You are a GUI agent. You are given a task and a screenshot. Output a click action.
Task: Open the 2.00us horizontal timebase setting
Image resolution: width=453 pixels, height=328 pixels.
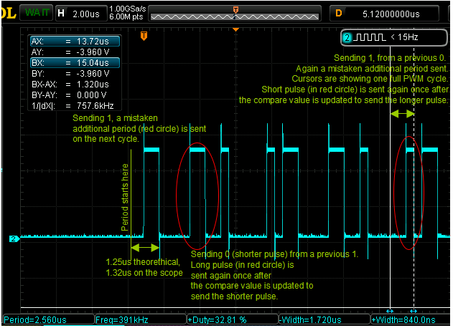[88, 13]
